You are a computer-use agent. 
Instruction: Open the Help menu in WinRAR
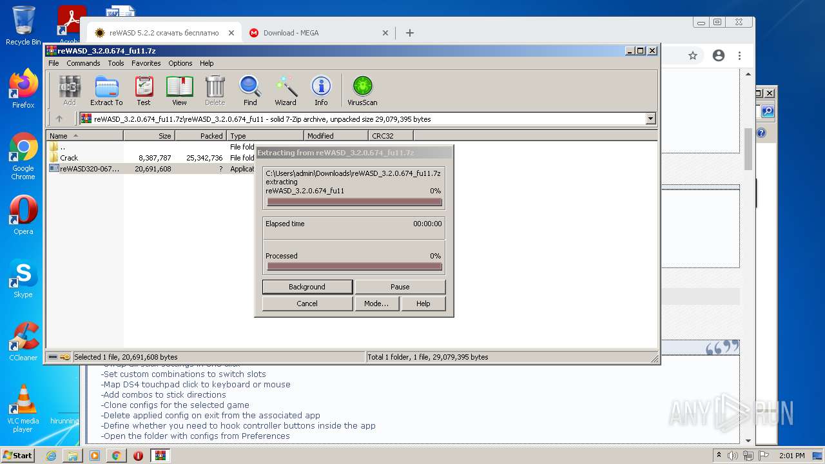pos(206,63)
